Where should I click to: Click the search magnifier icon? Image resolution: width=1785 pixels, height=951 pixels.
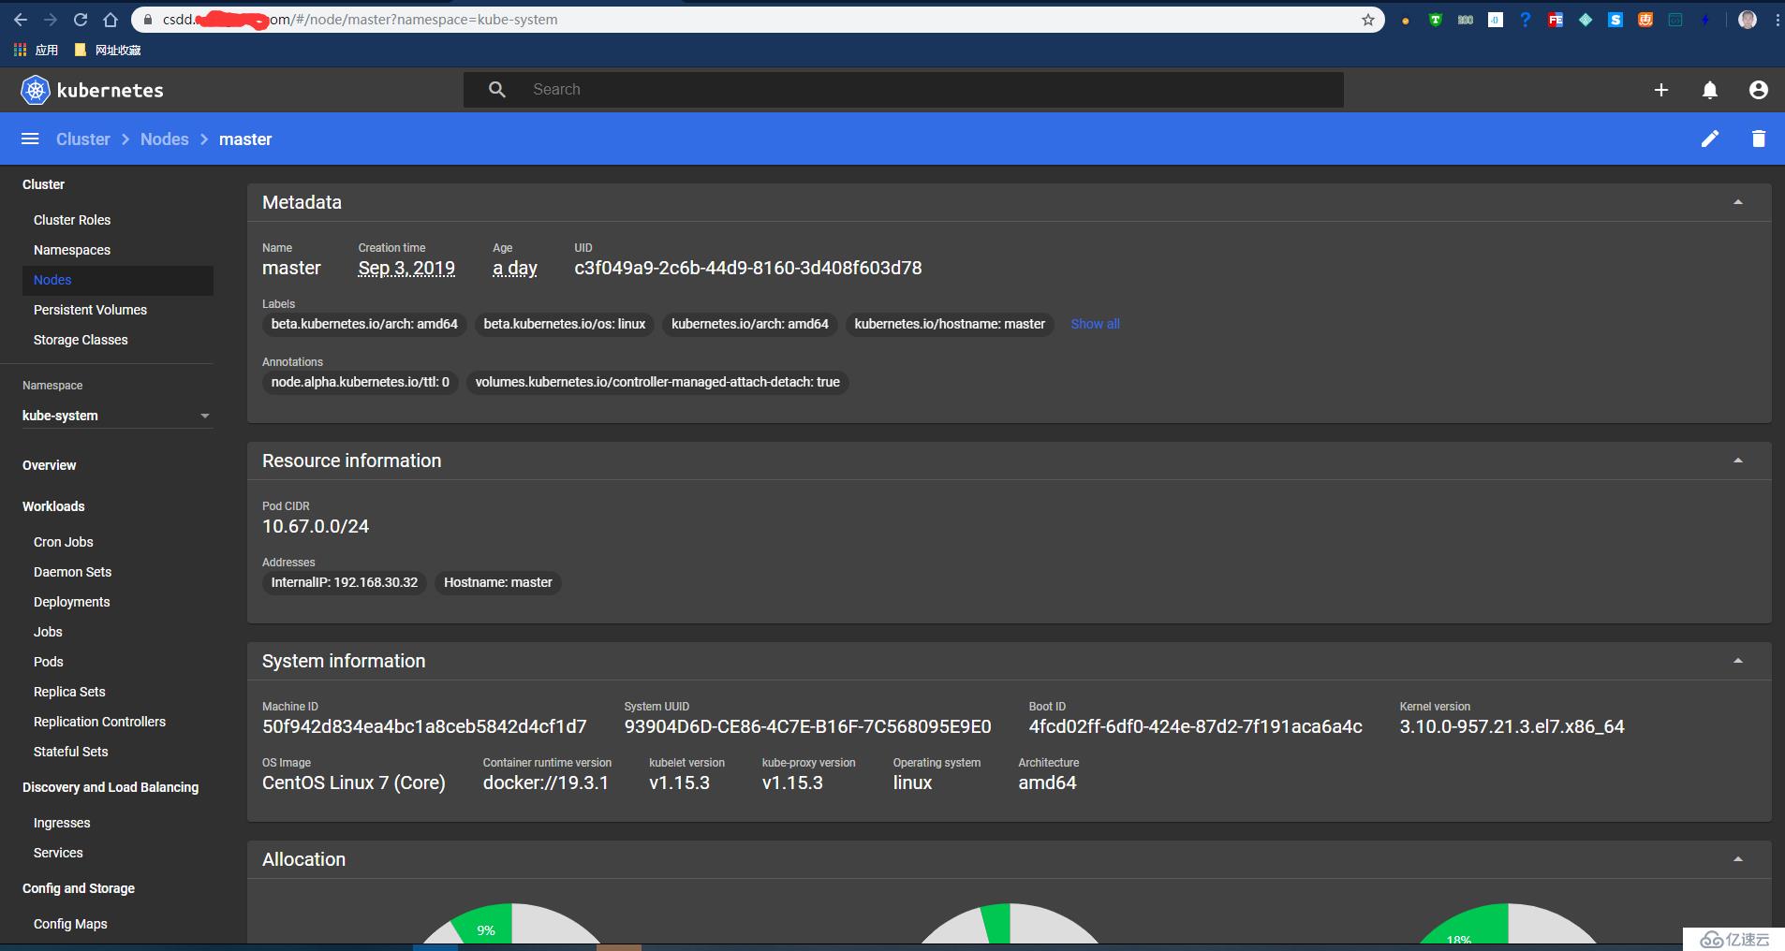pyautogui.click(x=497, y=89)
